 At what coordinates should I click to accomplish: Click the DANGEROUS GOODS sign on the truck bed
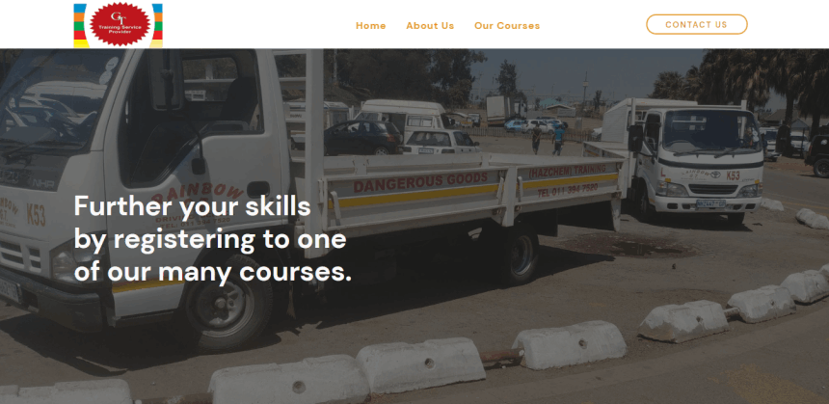[x=420, y=182]
